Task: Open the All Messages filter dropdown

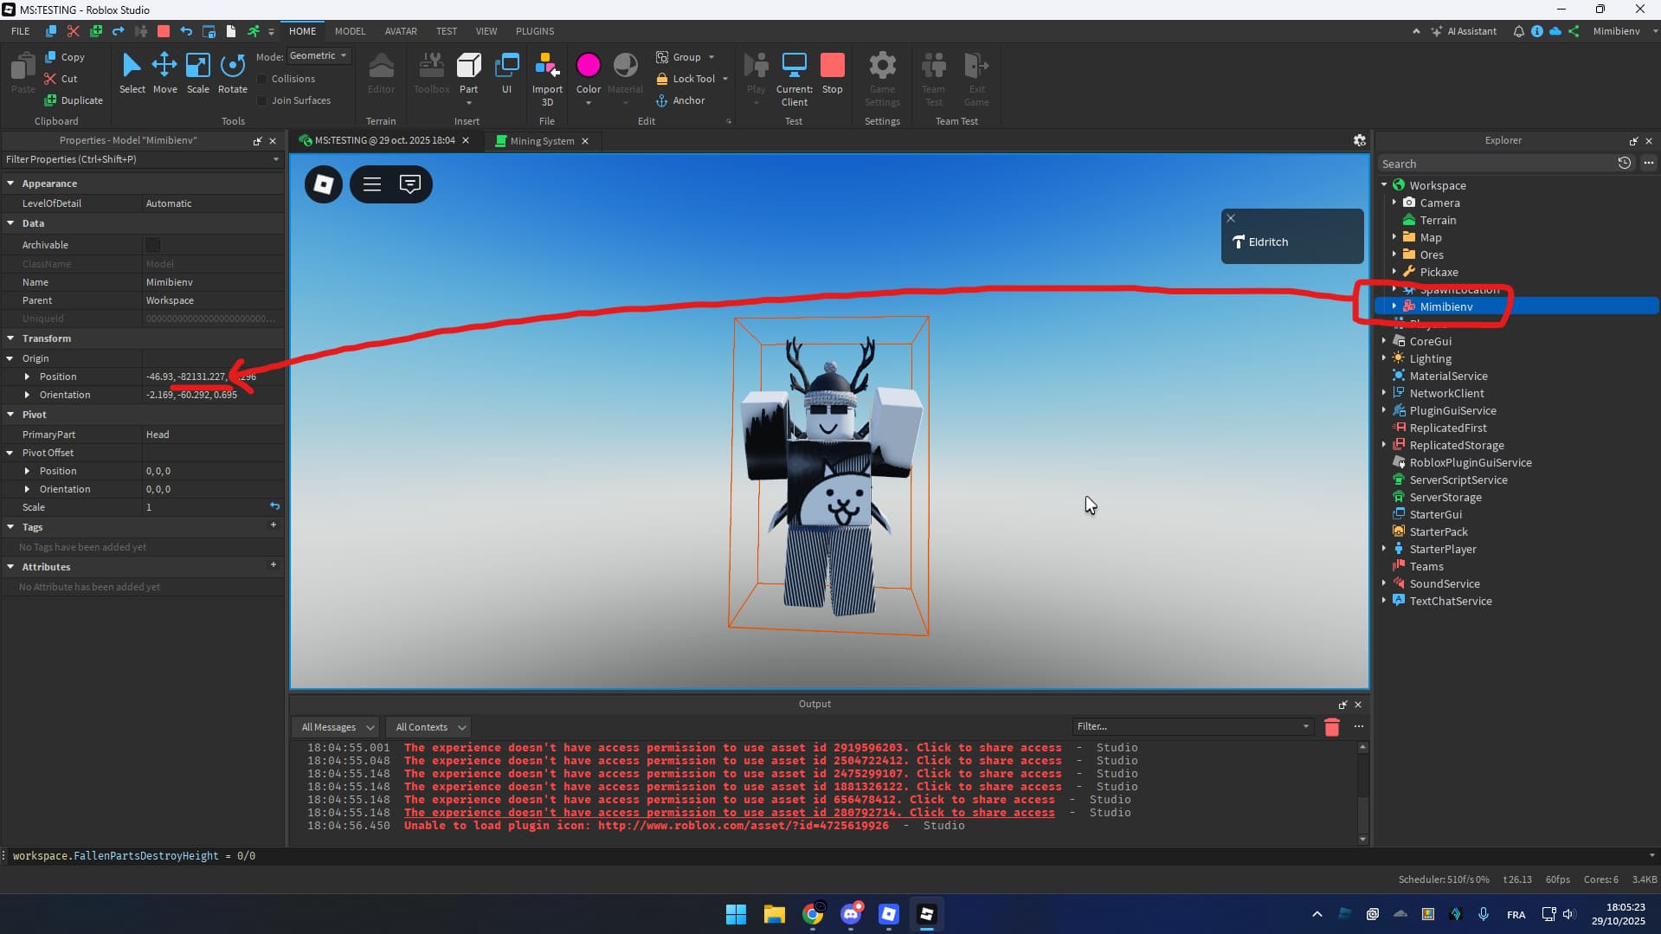Action: [x=337, y=727]
